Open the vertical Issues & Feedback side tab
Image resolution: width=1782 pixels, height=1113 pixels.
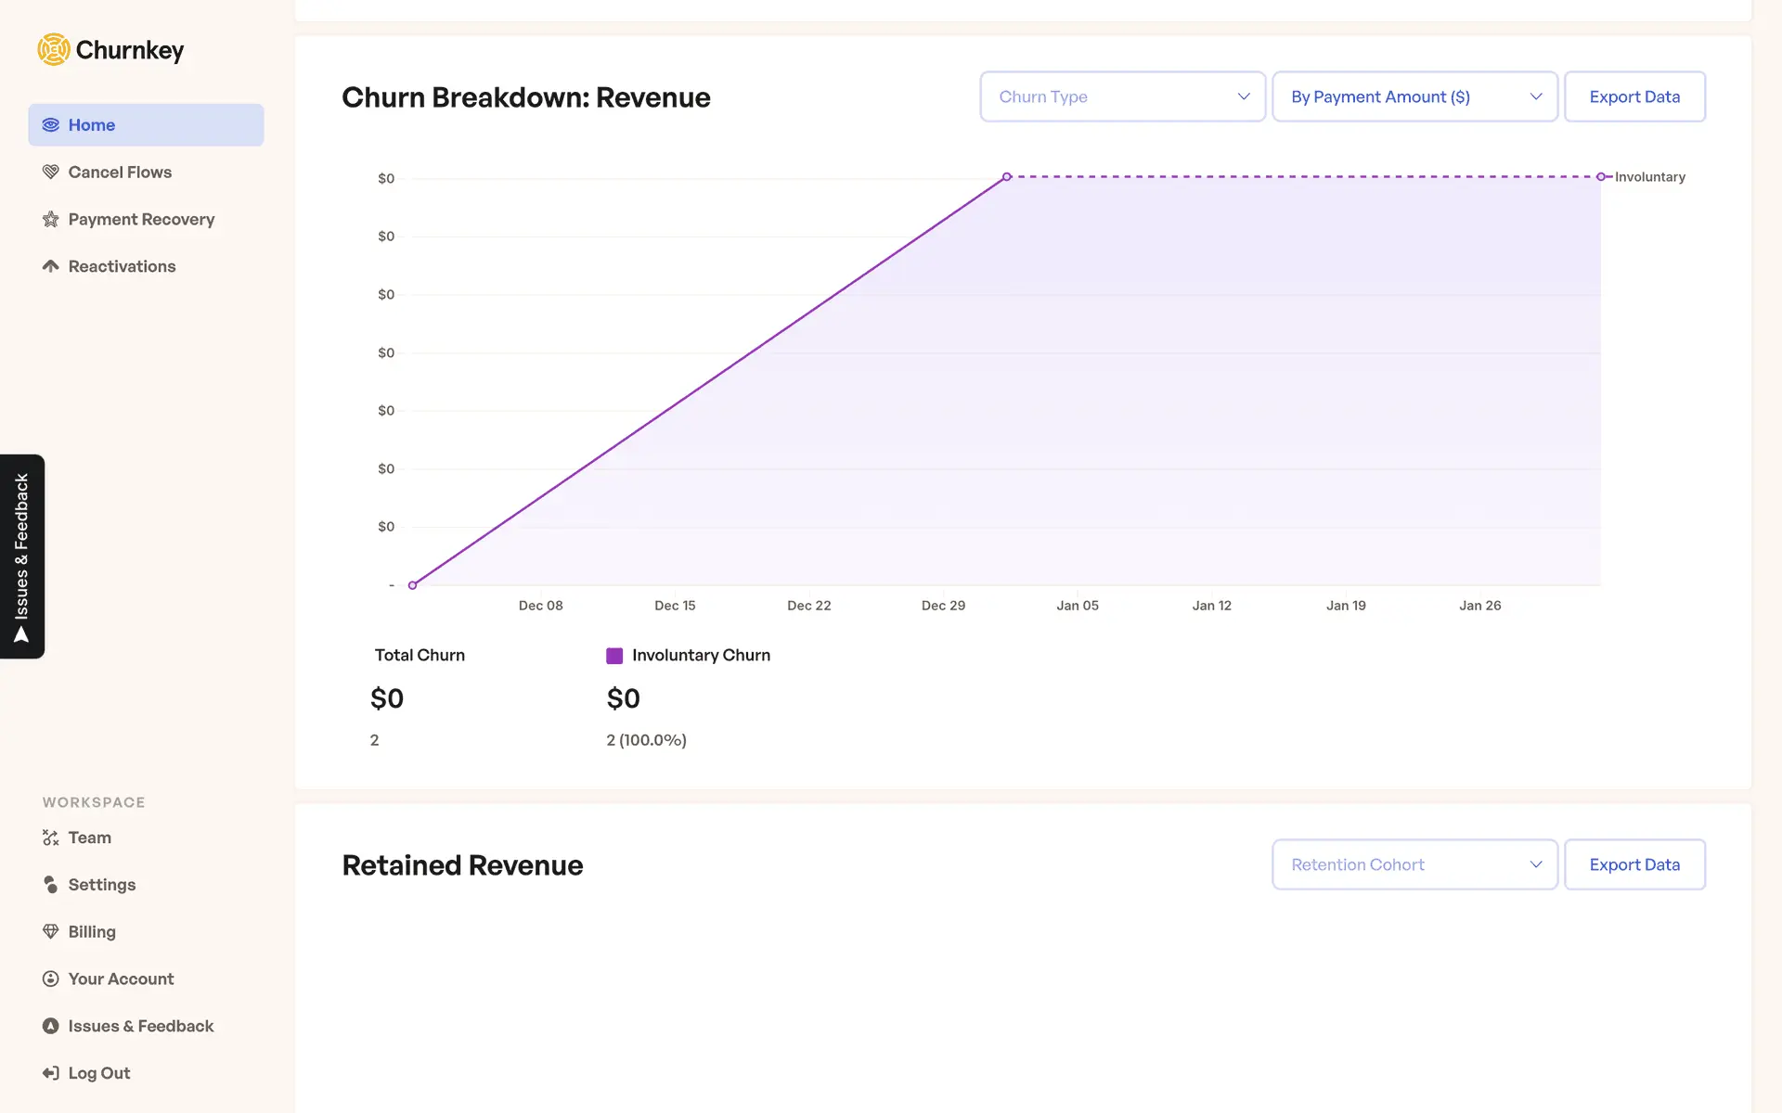[22, 556]
